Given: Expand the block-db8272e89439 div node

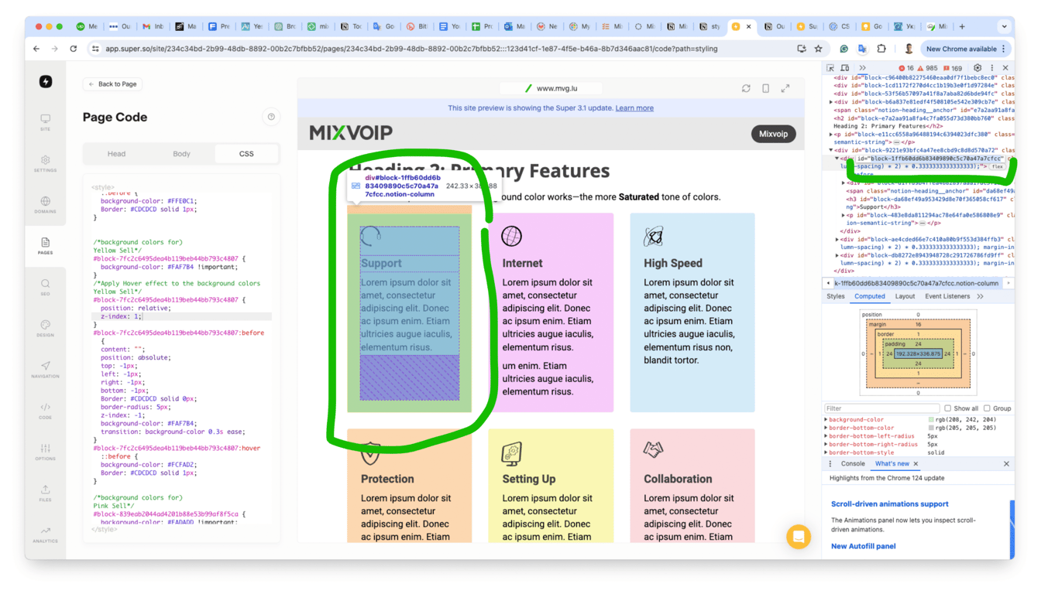Looking at the screenshot, I should [837, 255].
